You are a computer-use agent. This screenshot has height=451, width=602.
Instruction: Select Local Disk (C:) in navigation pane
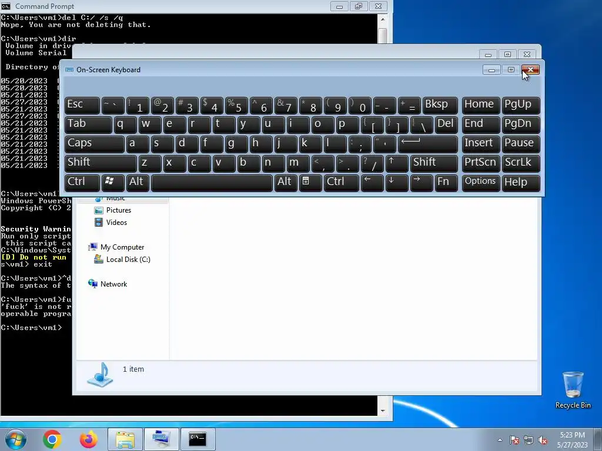coord(128,260)
